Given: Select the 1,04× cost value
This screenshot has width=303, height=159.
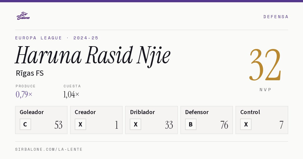Looking at the screenshot, I should (x=71, y=94).
